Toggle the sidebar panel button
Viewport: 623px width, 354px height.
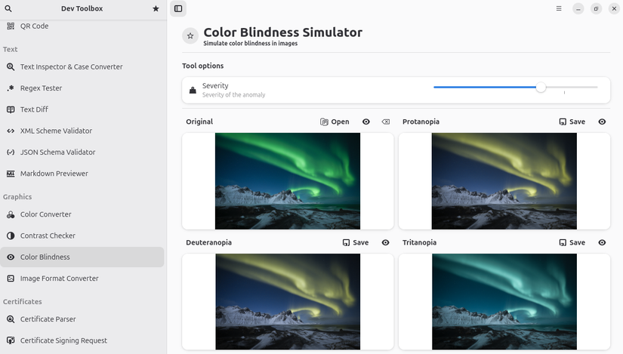pos(178,8)
